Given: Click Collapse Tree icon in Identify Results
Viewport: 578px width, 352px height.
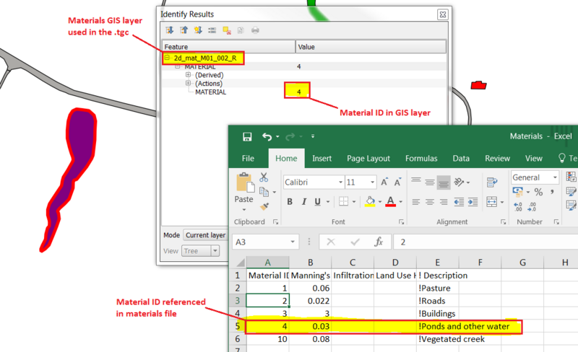Looking at the screenshot, I should pos(184,30).
